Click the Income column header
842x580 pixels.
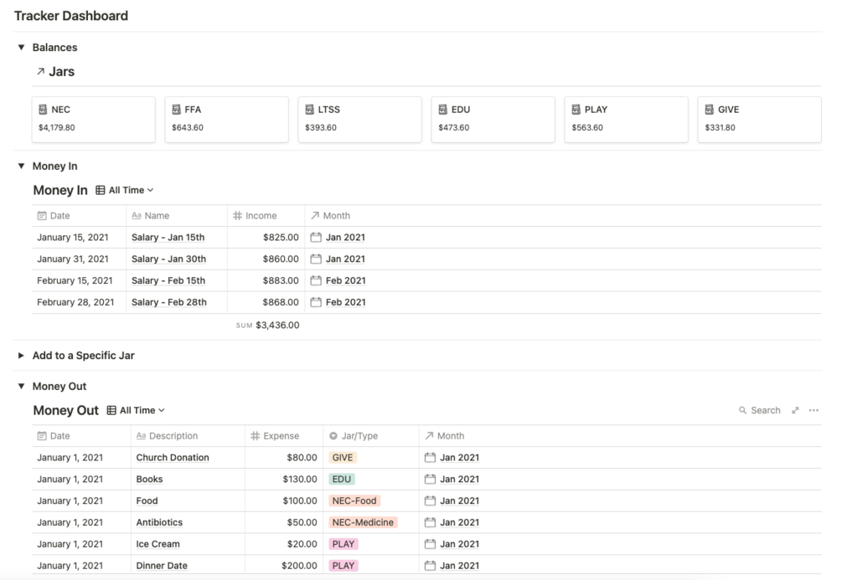point(261,216)
